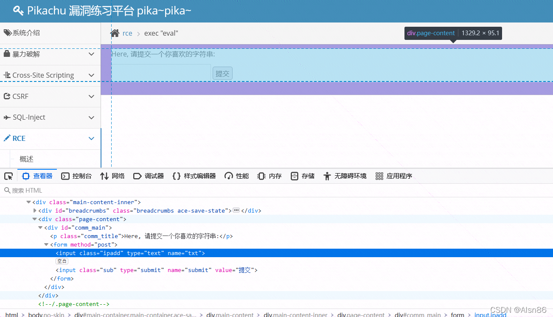Click the Pikachu key logo icon
This screenshot has width=553, height=317.
point(18,11)
